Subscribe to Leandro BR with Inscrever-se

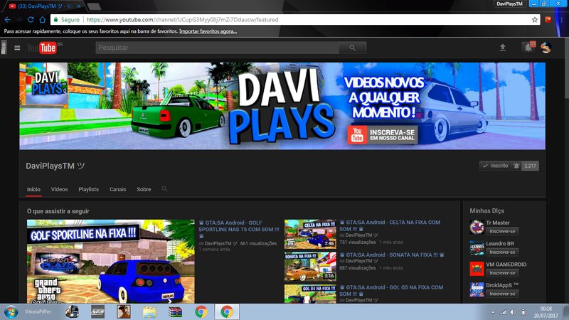pyautogui.click(x=502, y=252)
